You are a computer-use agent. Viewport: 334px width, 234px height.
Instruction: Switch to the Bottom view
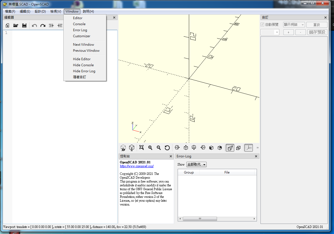194,148
